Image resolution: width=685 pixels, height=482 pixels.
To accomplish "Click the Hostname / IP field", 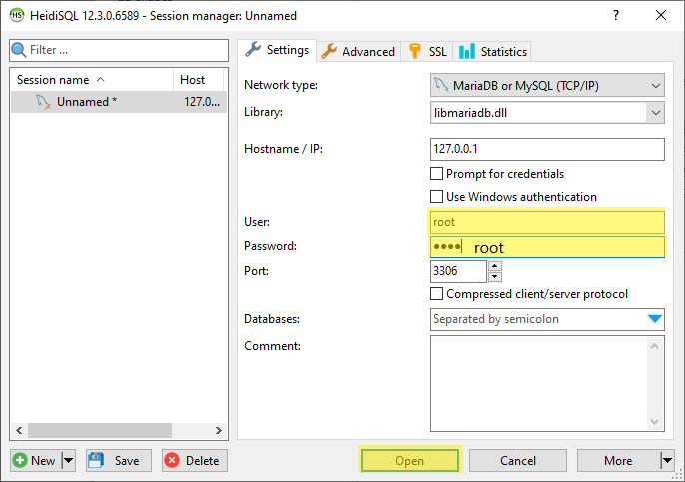I will coord(547,149).
